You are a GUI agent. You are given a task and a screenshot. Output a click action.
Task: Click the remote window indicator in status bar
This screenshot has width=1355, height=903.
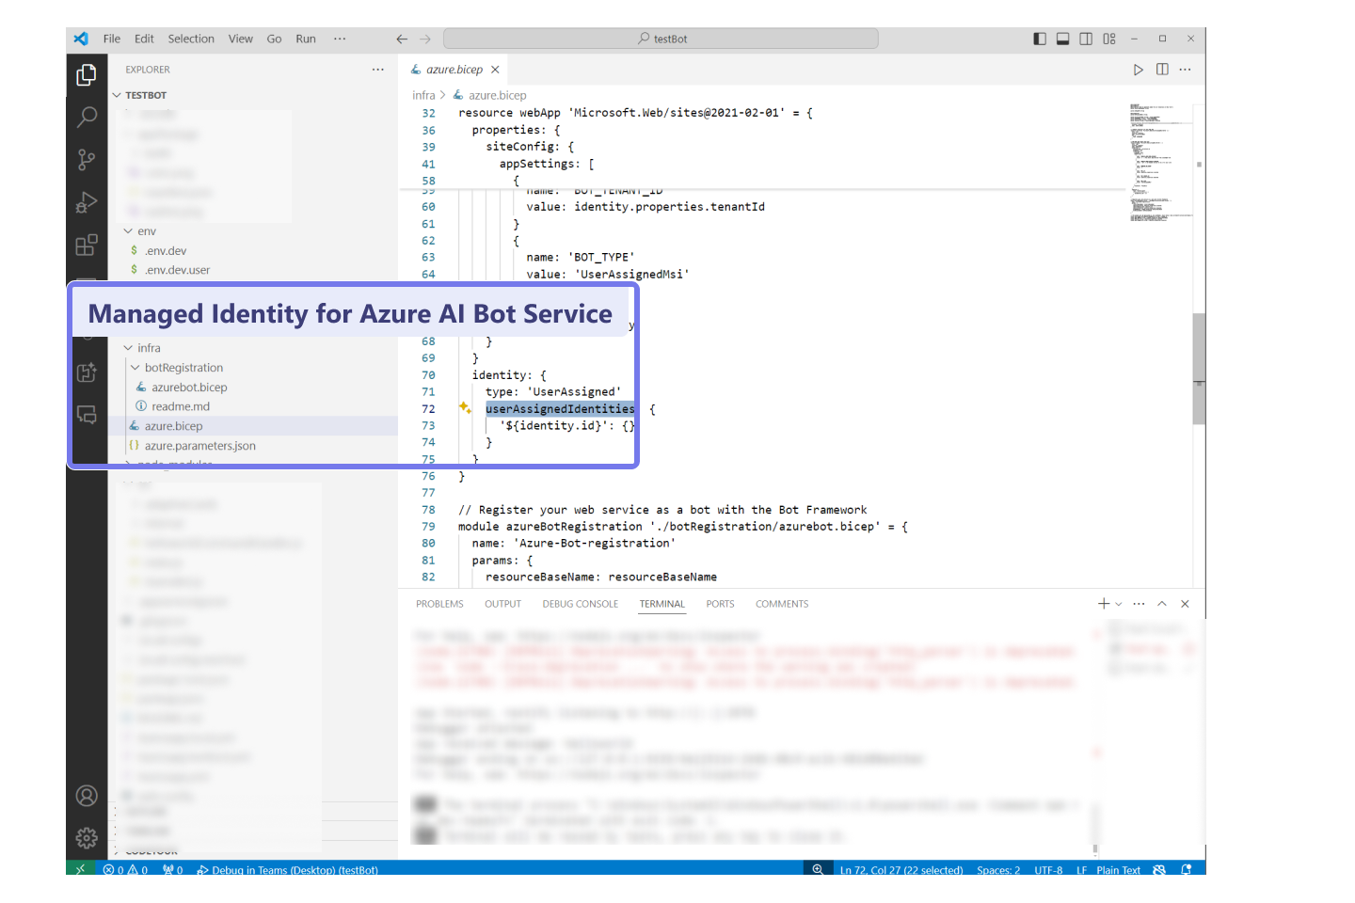coord(81,869)
